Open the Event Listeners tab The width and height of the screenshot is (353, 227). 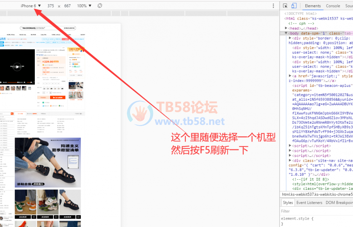pos(309,203)
